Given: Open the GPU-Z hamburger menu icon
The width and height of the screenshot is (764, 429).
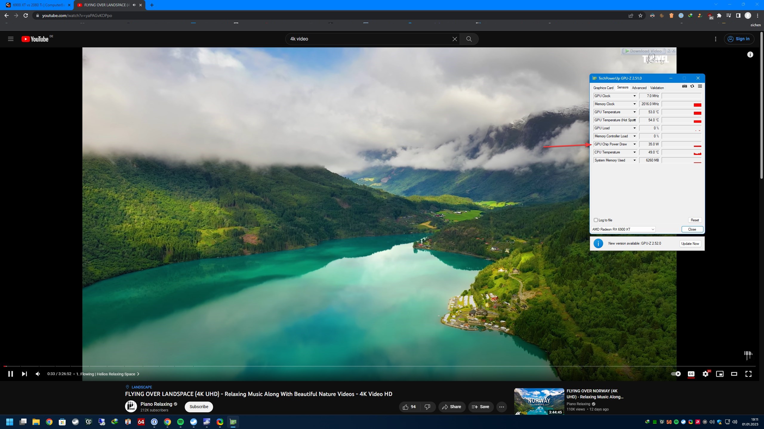Looking at the screenshot, I should [700, 86].
